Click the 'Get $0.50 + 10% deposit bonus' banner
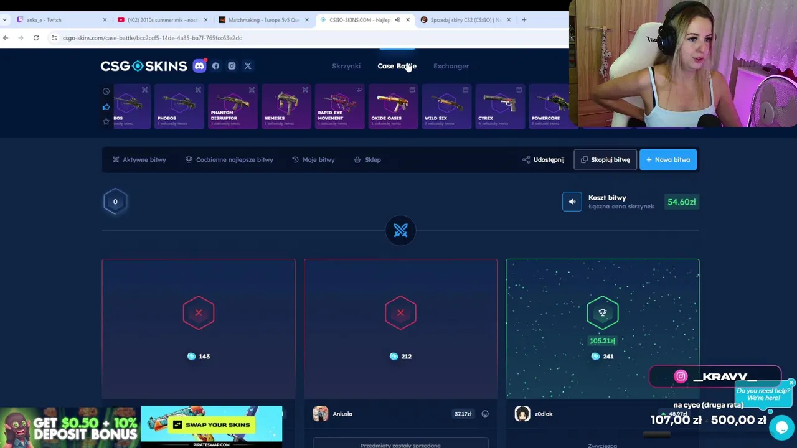The height and width of the screenshot is (448, 797). [69, 427]
